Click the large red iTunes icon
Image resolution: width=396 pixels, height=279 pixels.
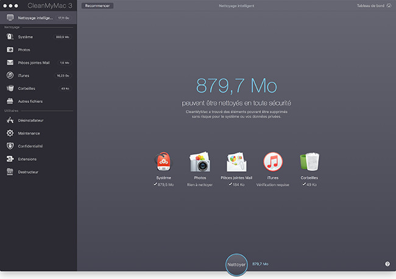click(x=273, y=161)
